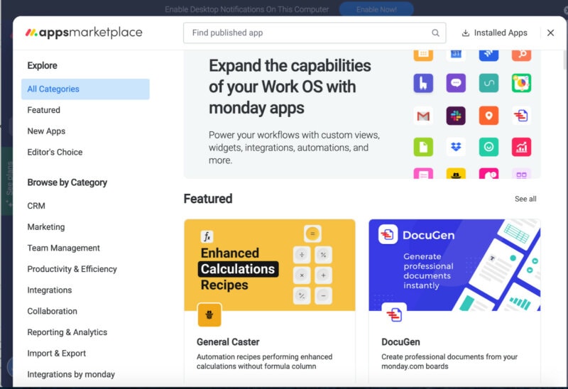Click the marketplace vertical scrollbar
568x389 pixels.
tap(564, 60)
